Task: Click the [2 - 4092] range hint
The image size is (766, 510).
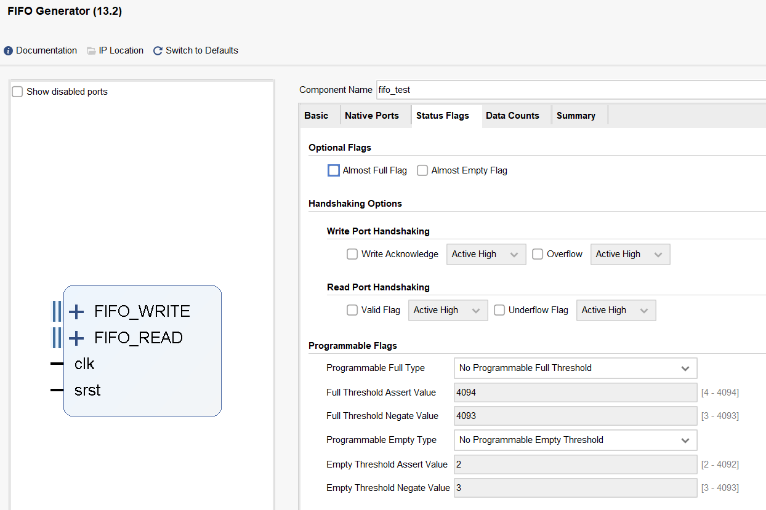Action: (720, 464)
